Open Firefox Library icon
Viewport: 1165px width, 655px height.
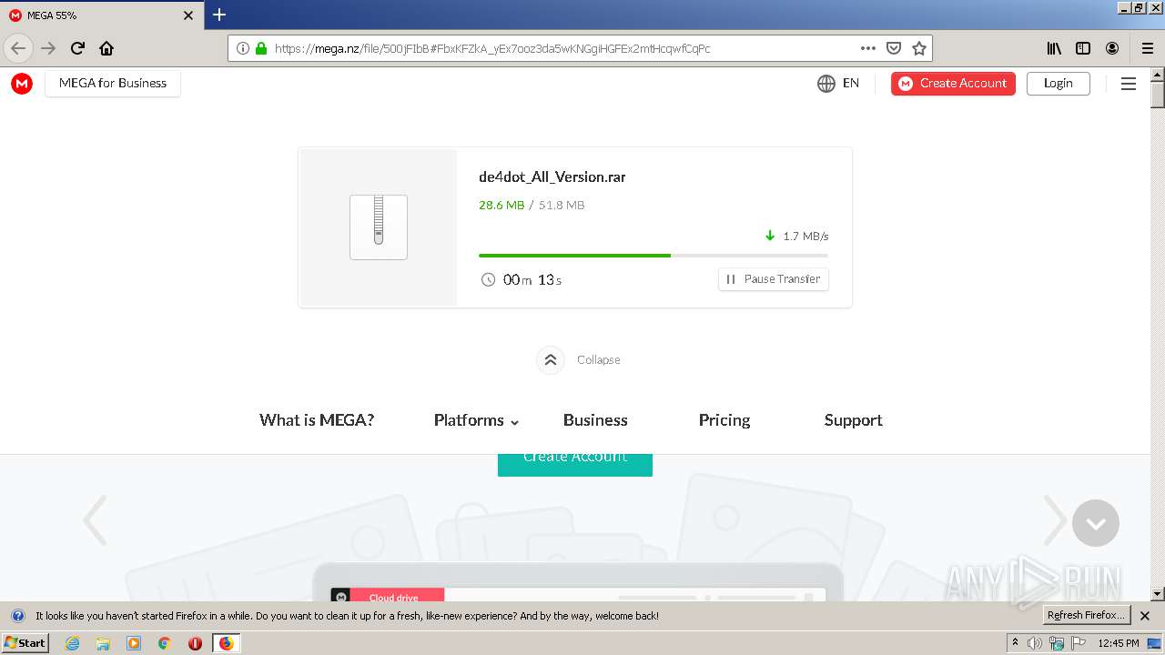(x=1054, y=48)
